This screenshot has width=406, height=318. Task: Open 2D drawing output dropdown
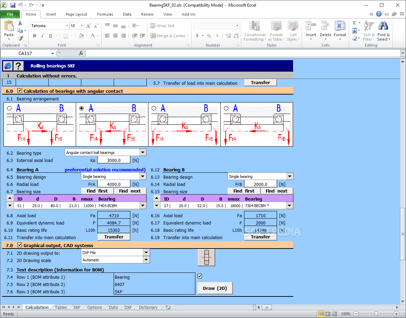pos(146,252)
